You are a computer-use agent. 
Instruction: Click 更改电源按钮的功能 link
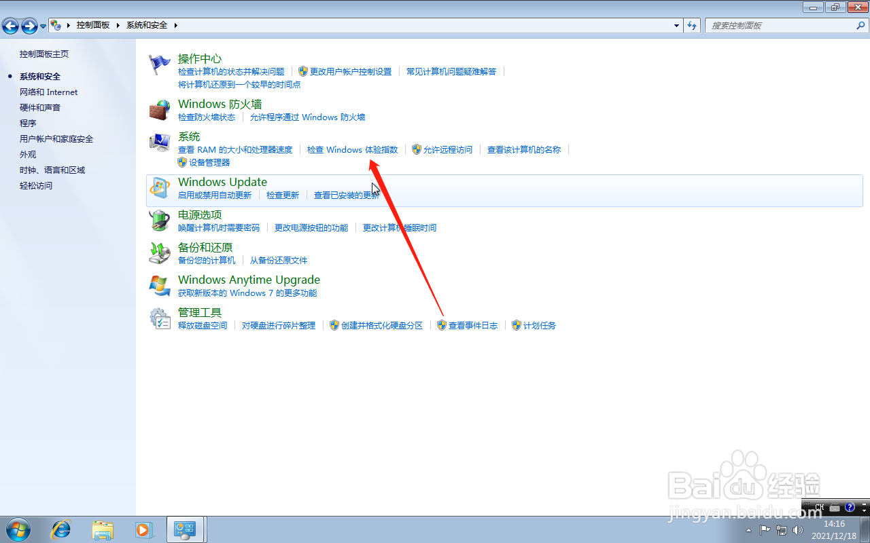point(311,227)
